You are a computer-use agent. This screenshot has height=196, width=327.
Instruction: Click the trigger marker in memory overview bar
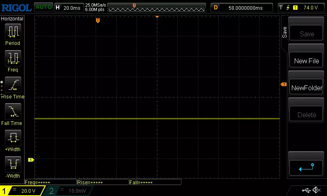134,6
